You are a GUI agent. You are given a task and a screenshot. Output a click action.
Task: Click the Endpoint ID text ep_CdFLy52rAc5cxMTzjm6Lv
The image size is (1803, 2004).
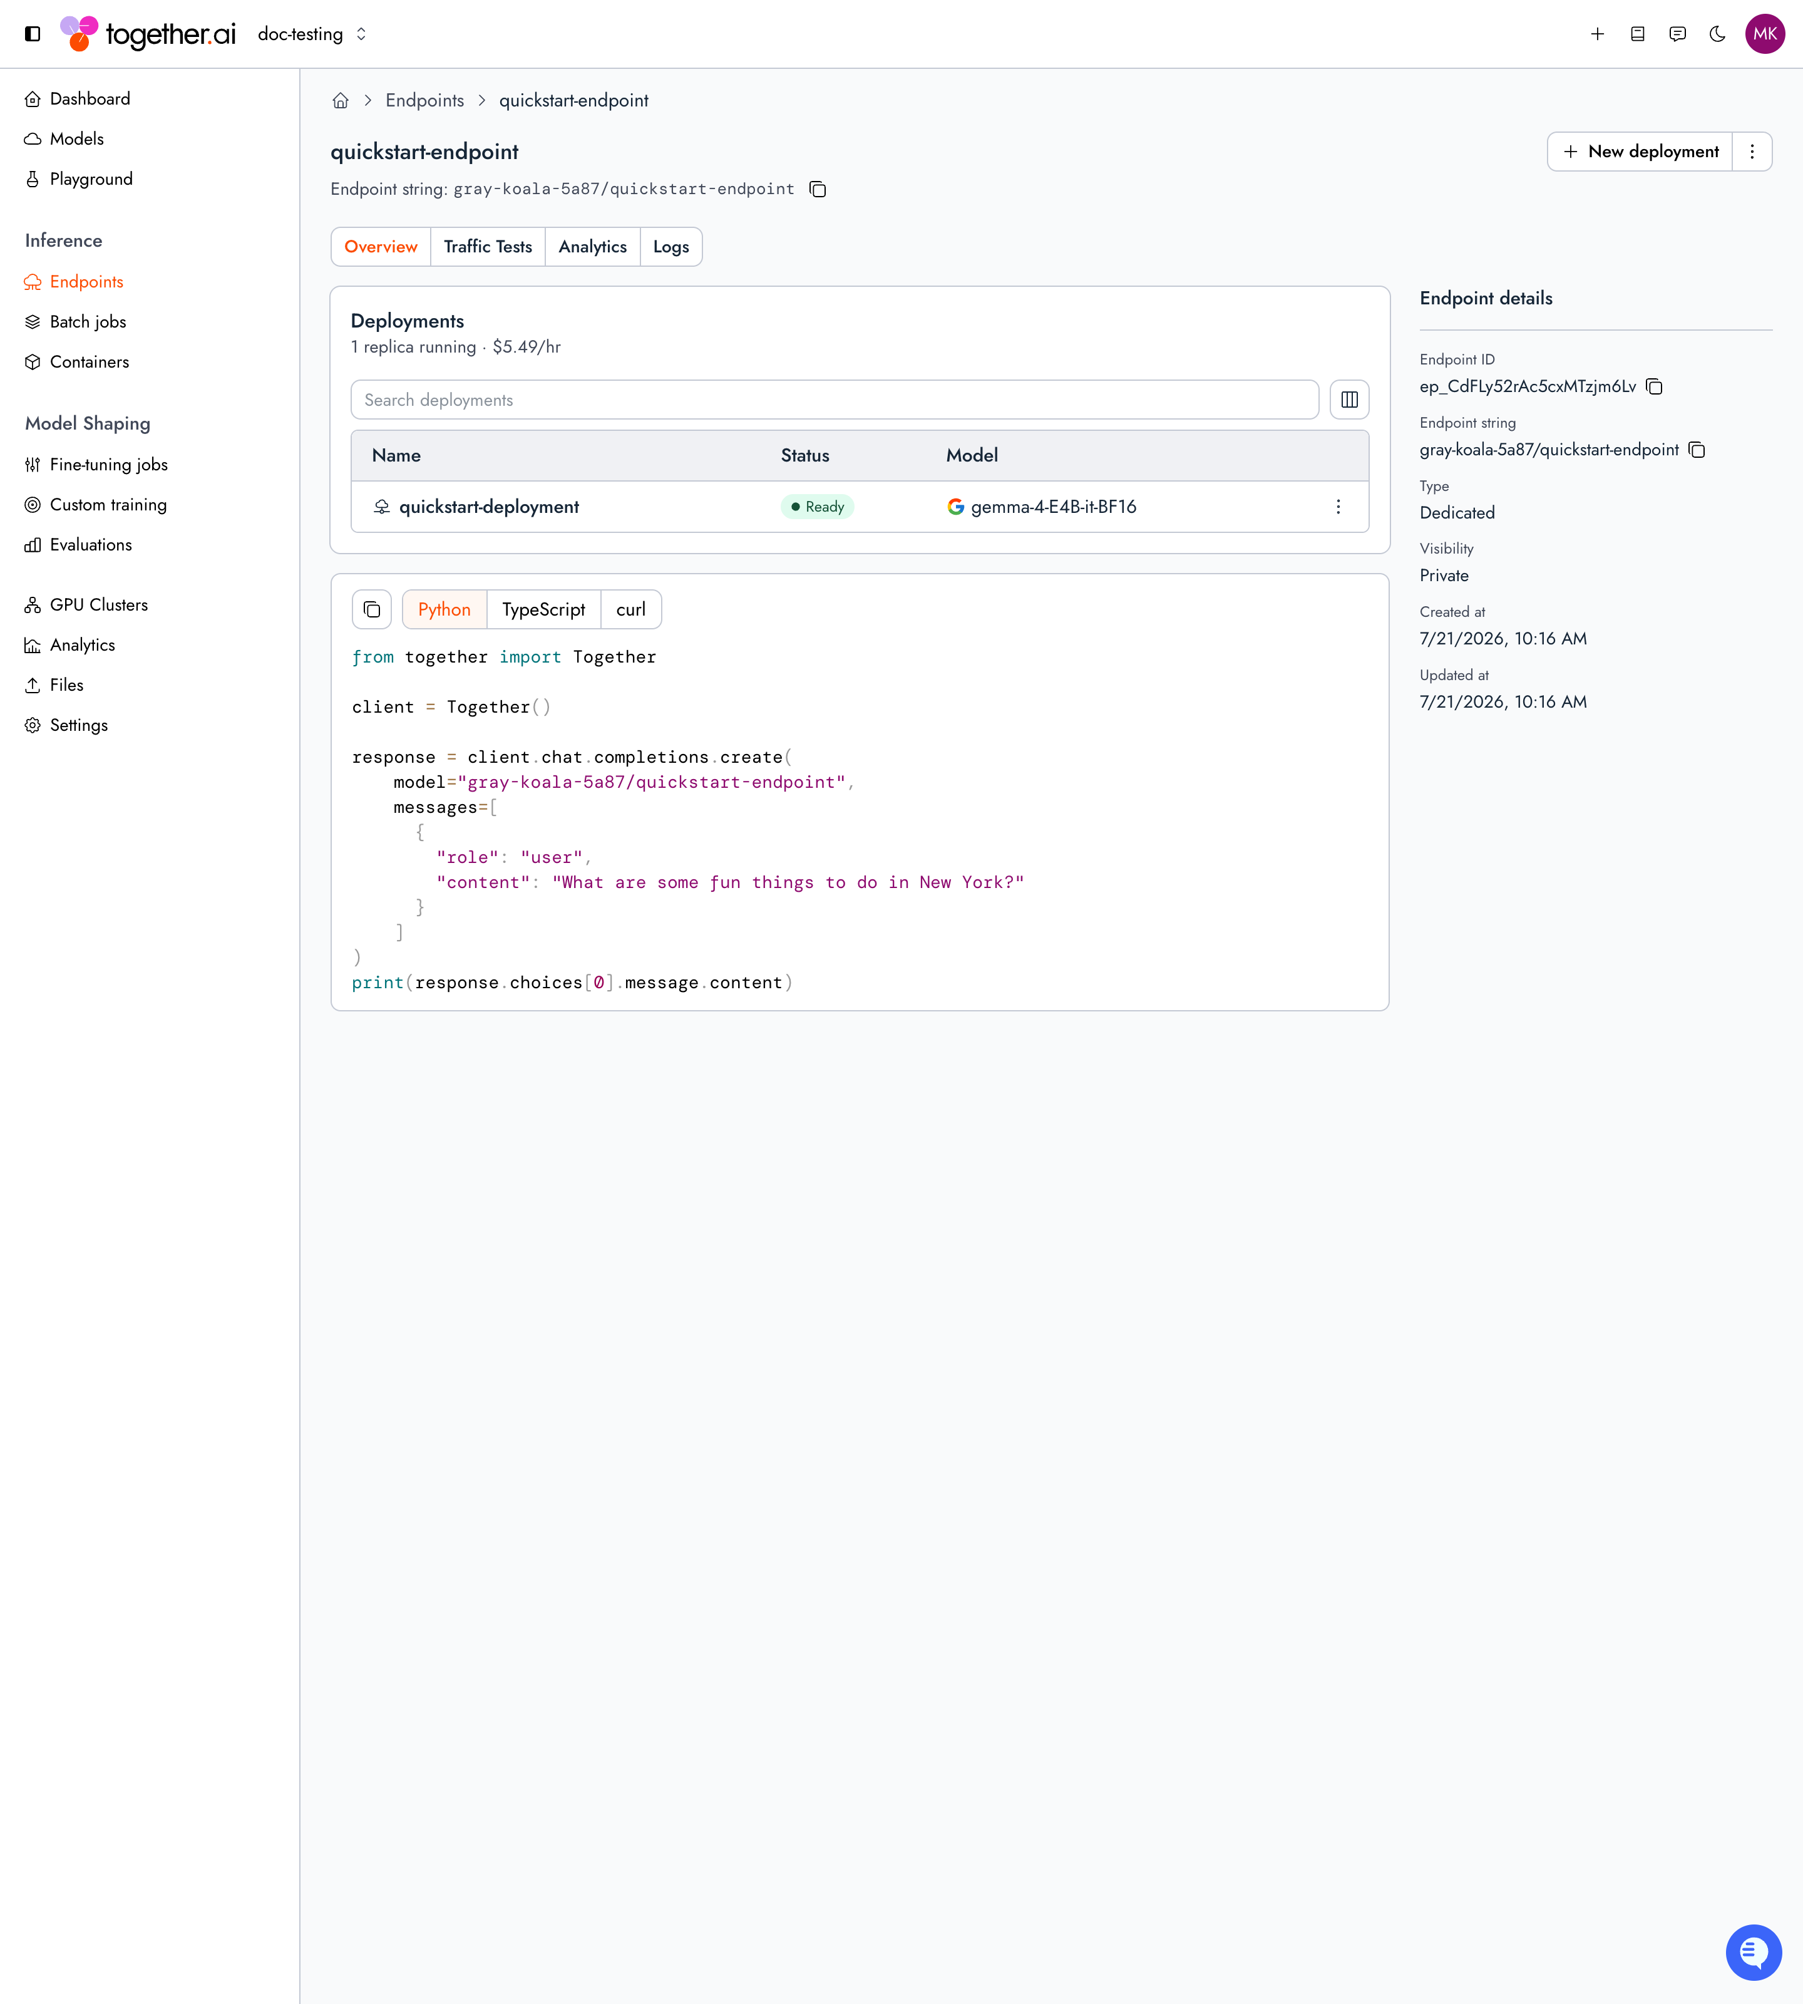pos(1528,386)
